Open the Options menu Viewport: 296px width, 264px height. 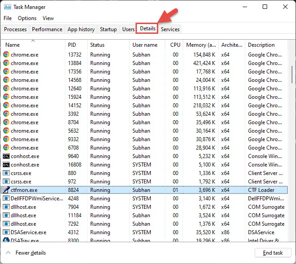[27, 18]
